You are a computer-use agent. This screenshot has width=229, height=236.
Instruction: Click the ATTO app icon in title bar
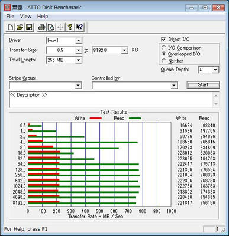tap(7, 8)
